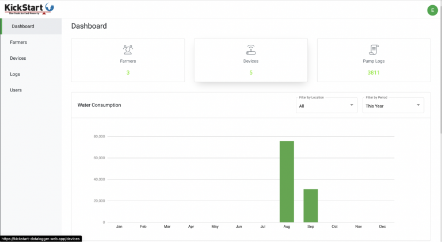Click the Devices count 5

click(251, 72)
